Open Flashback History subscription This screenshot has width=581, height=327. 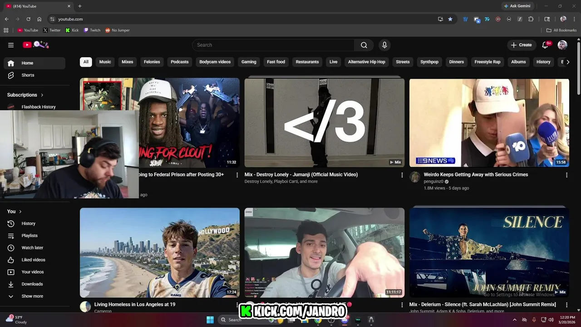pos(34,107)
